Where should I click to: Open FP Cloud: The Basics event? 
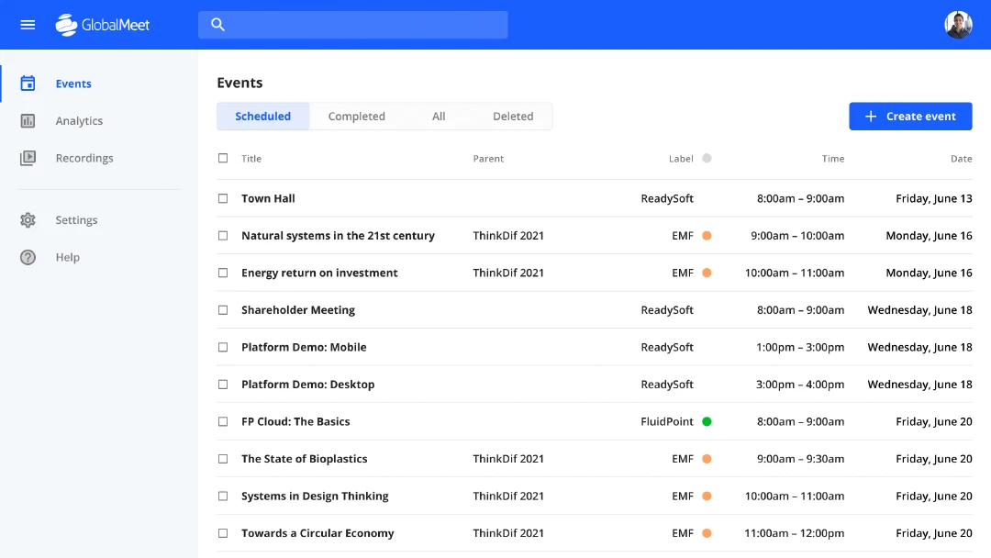[295, 421]
